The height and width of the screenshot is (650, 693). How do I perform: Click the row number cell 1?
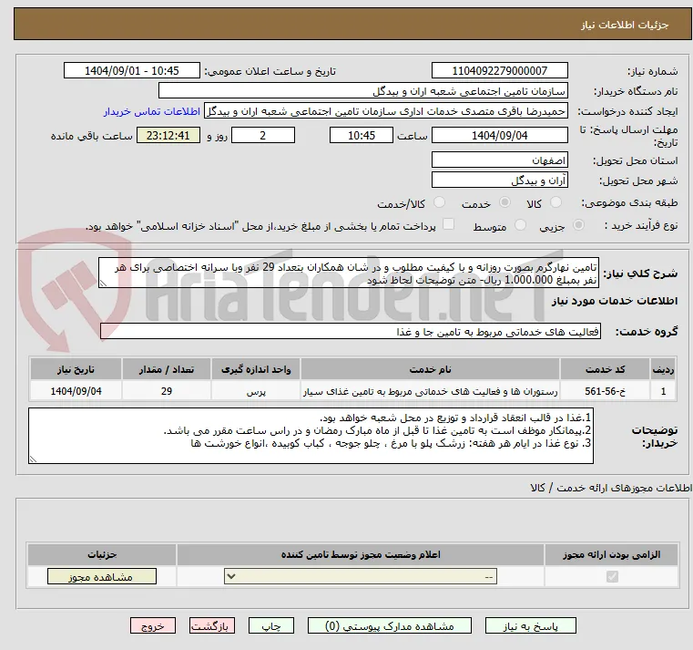coord(663,391)
